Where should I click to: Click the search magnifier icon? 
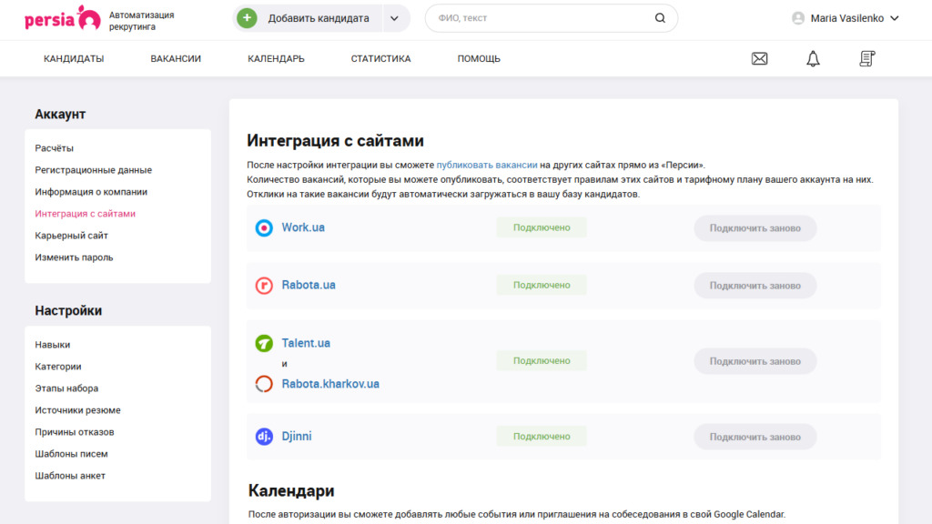click(660, 18)
